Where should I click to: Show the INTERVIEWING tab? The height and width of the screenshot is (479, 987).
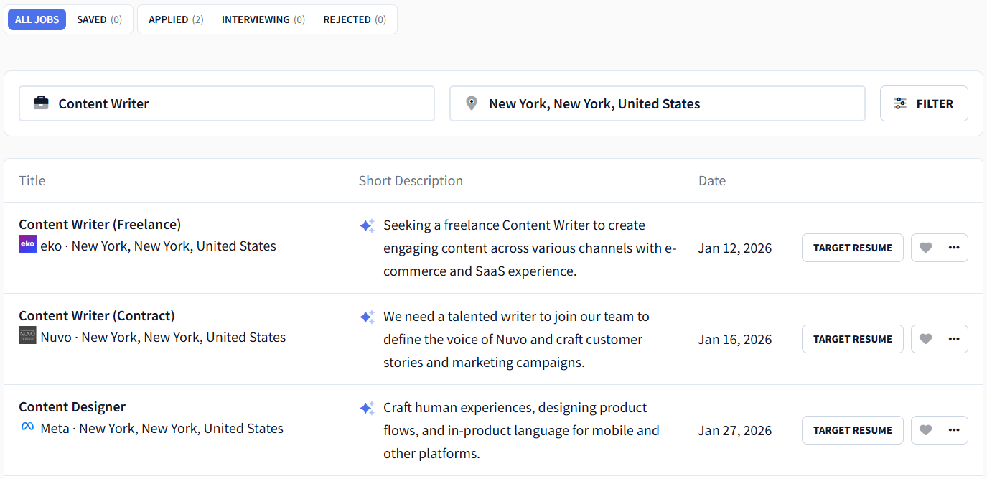click(x=263, y=19)
